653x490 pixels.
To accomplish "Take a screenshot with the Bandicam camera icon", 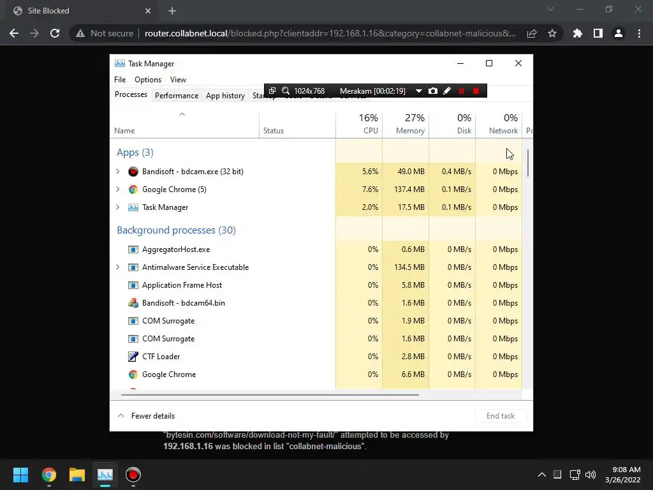I will pos(433,91).
